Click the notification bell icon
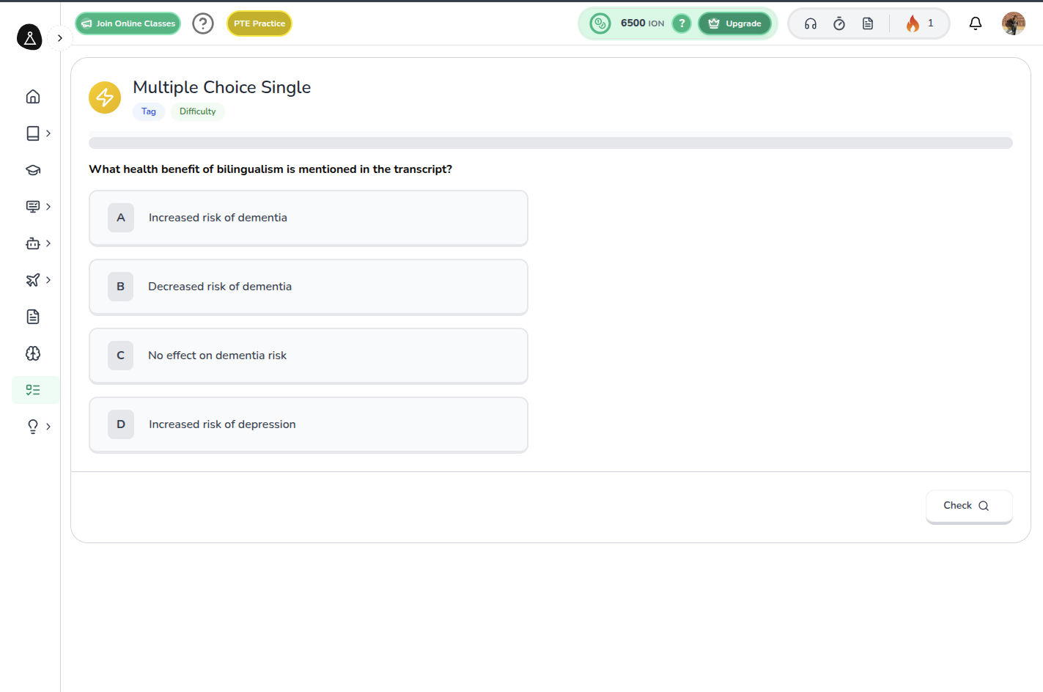The image size is (1043, 692). [x=975, y=23]
